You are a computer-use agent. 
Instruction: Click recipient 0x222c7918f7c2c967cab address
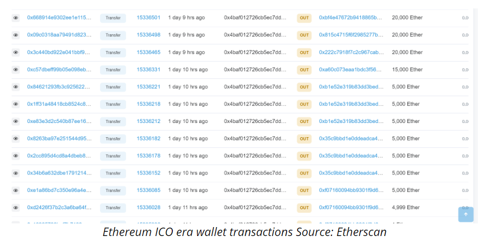click(x=351, y=53)
